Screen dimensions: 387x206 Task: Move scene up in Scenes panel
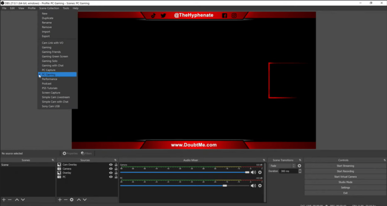17,200
